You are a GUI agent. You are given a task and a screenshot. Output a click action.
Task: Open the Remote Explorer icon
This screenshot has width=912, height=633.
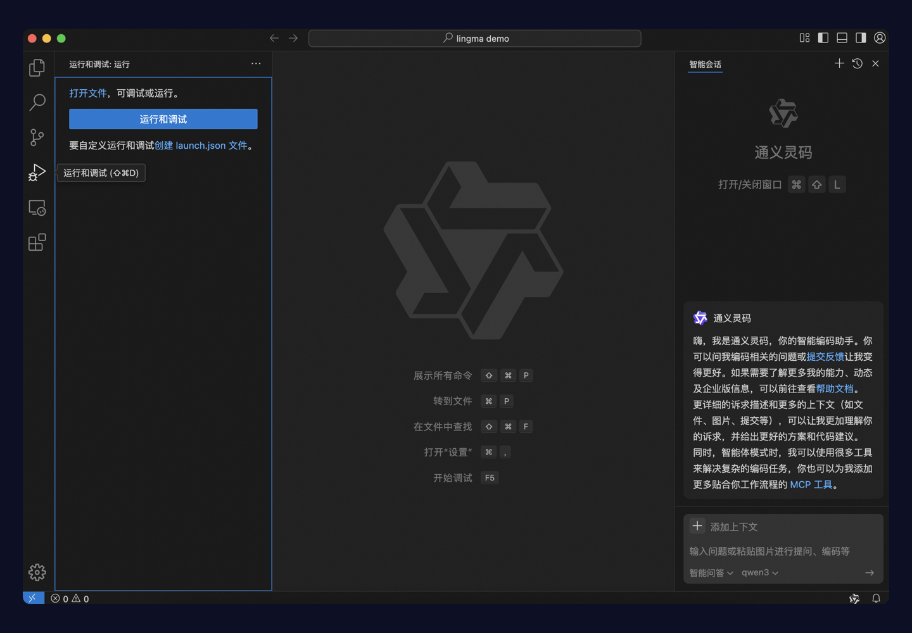click(37, 208)
